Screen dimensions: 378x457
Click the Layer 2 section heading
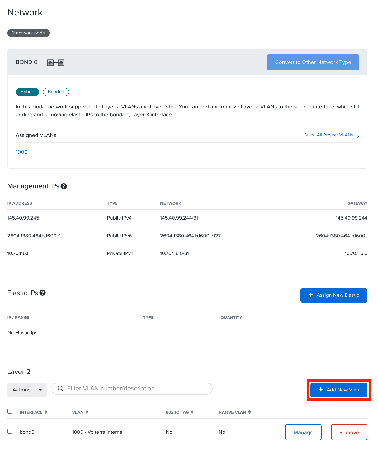[19, 372]
